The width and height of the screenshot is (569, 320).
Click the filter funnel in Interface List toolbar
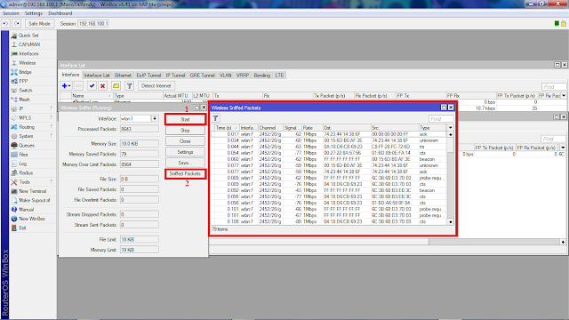coord(129,86)
